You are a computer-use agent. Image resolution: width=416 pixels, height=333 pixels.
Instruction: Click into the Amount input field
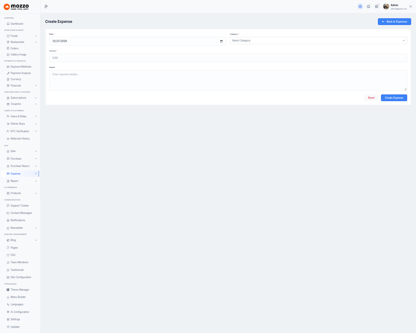click(x=228, y=58)
